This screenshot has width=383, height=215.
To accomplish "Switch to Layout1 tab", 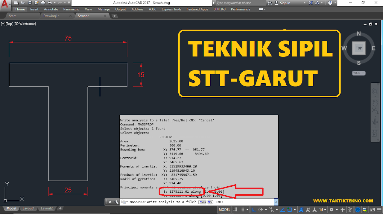I will (29, 208).
